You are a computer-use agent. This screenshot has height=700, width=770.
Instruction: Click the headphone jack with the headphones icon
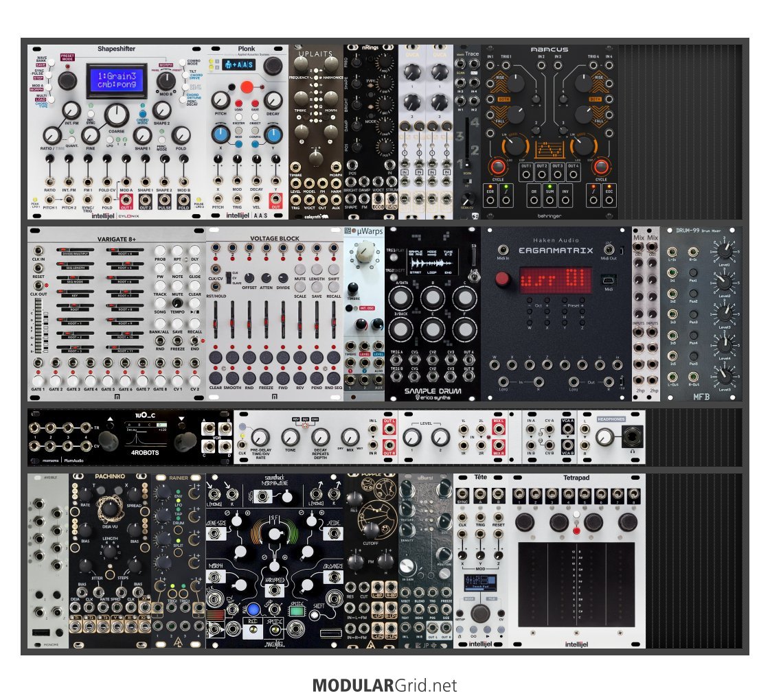pyautogui.click(x=633, y=436)
